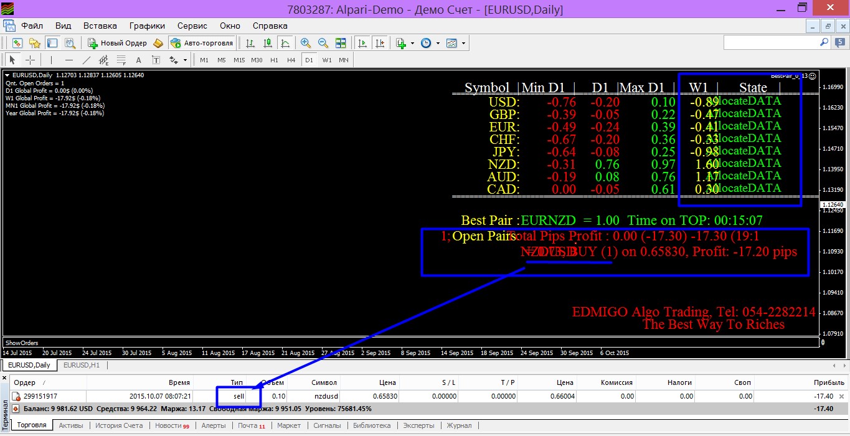850x436 pixels.
Task: Set timeframe to M5
Action: pyautogui.click(x=222, y=60)
